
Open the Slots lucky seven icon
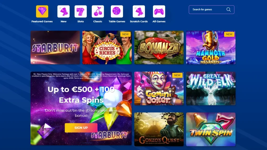click(81, 11)
